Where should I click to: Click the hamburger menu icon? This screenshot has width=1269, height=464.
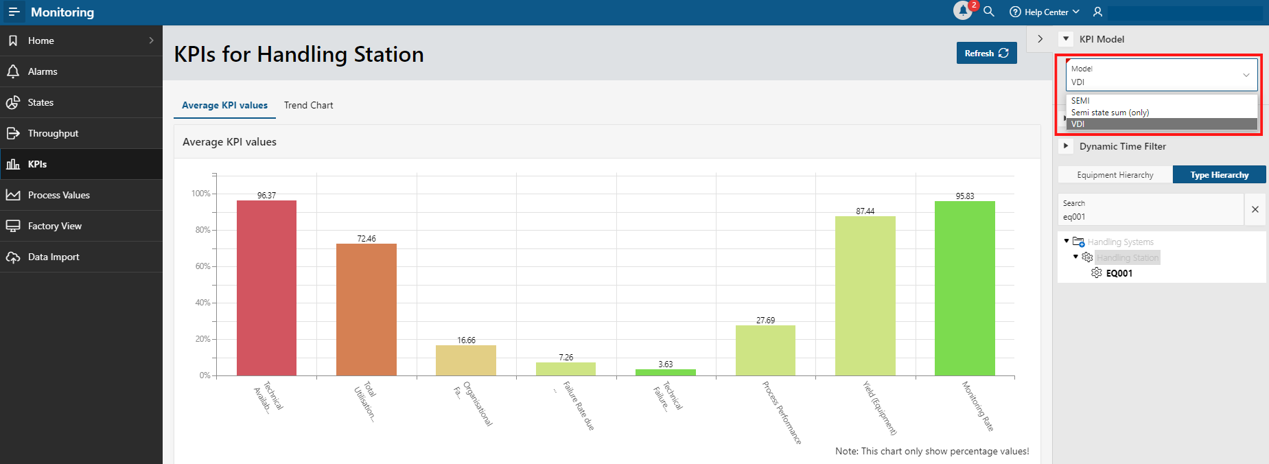pos(14,12)
